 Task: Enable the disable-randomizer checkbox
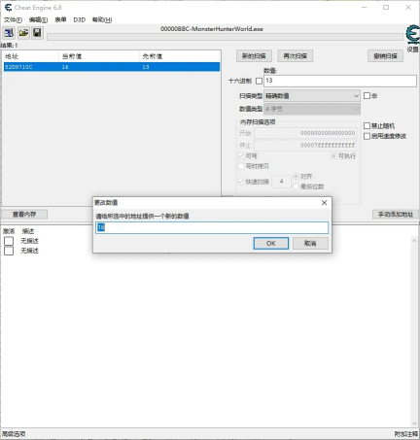[367, 125]
